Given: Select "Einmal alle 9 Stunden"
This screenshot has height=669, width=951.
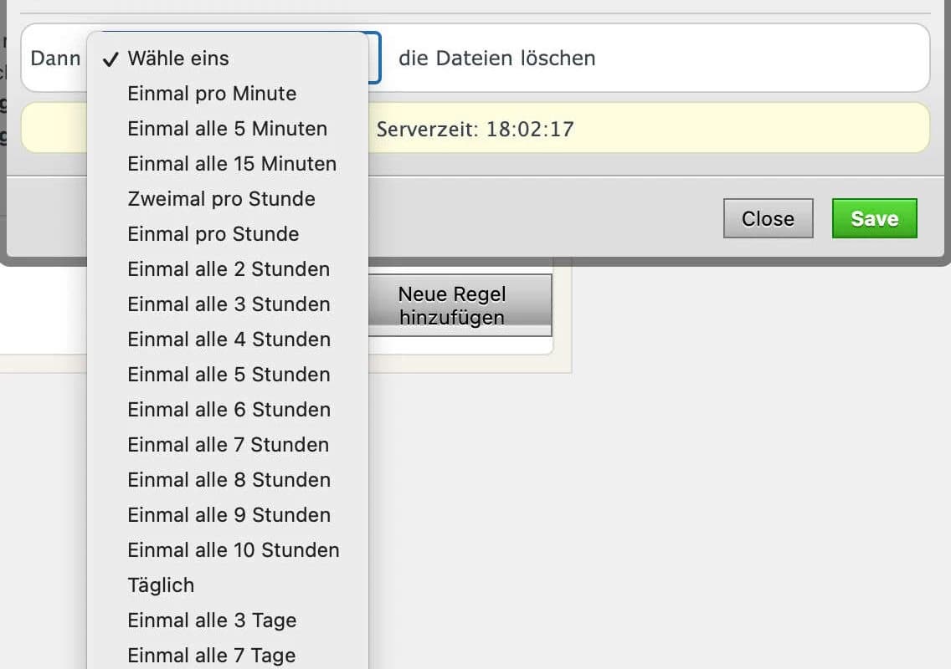Looking at the screenshot, I should [x=228, y=515].
